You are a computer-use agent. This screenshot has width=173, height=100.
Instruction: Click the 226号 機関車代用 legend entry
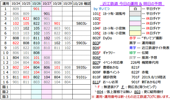(x=144, y=62)
